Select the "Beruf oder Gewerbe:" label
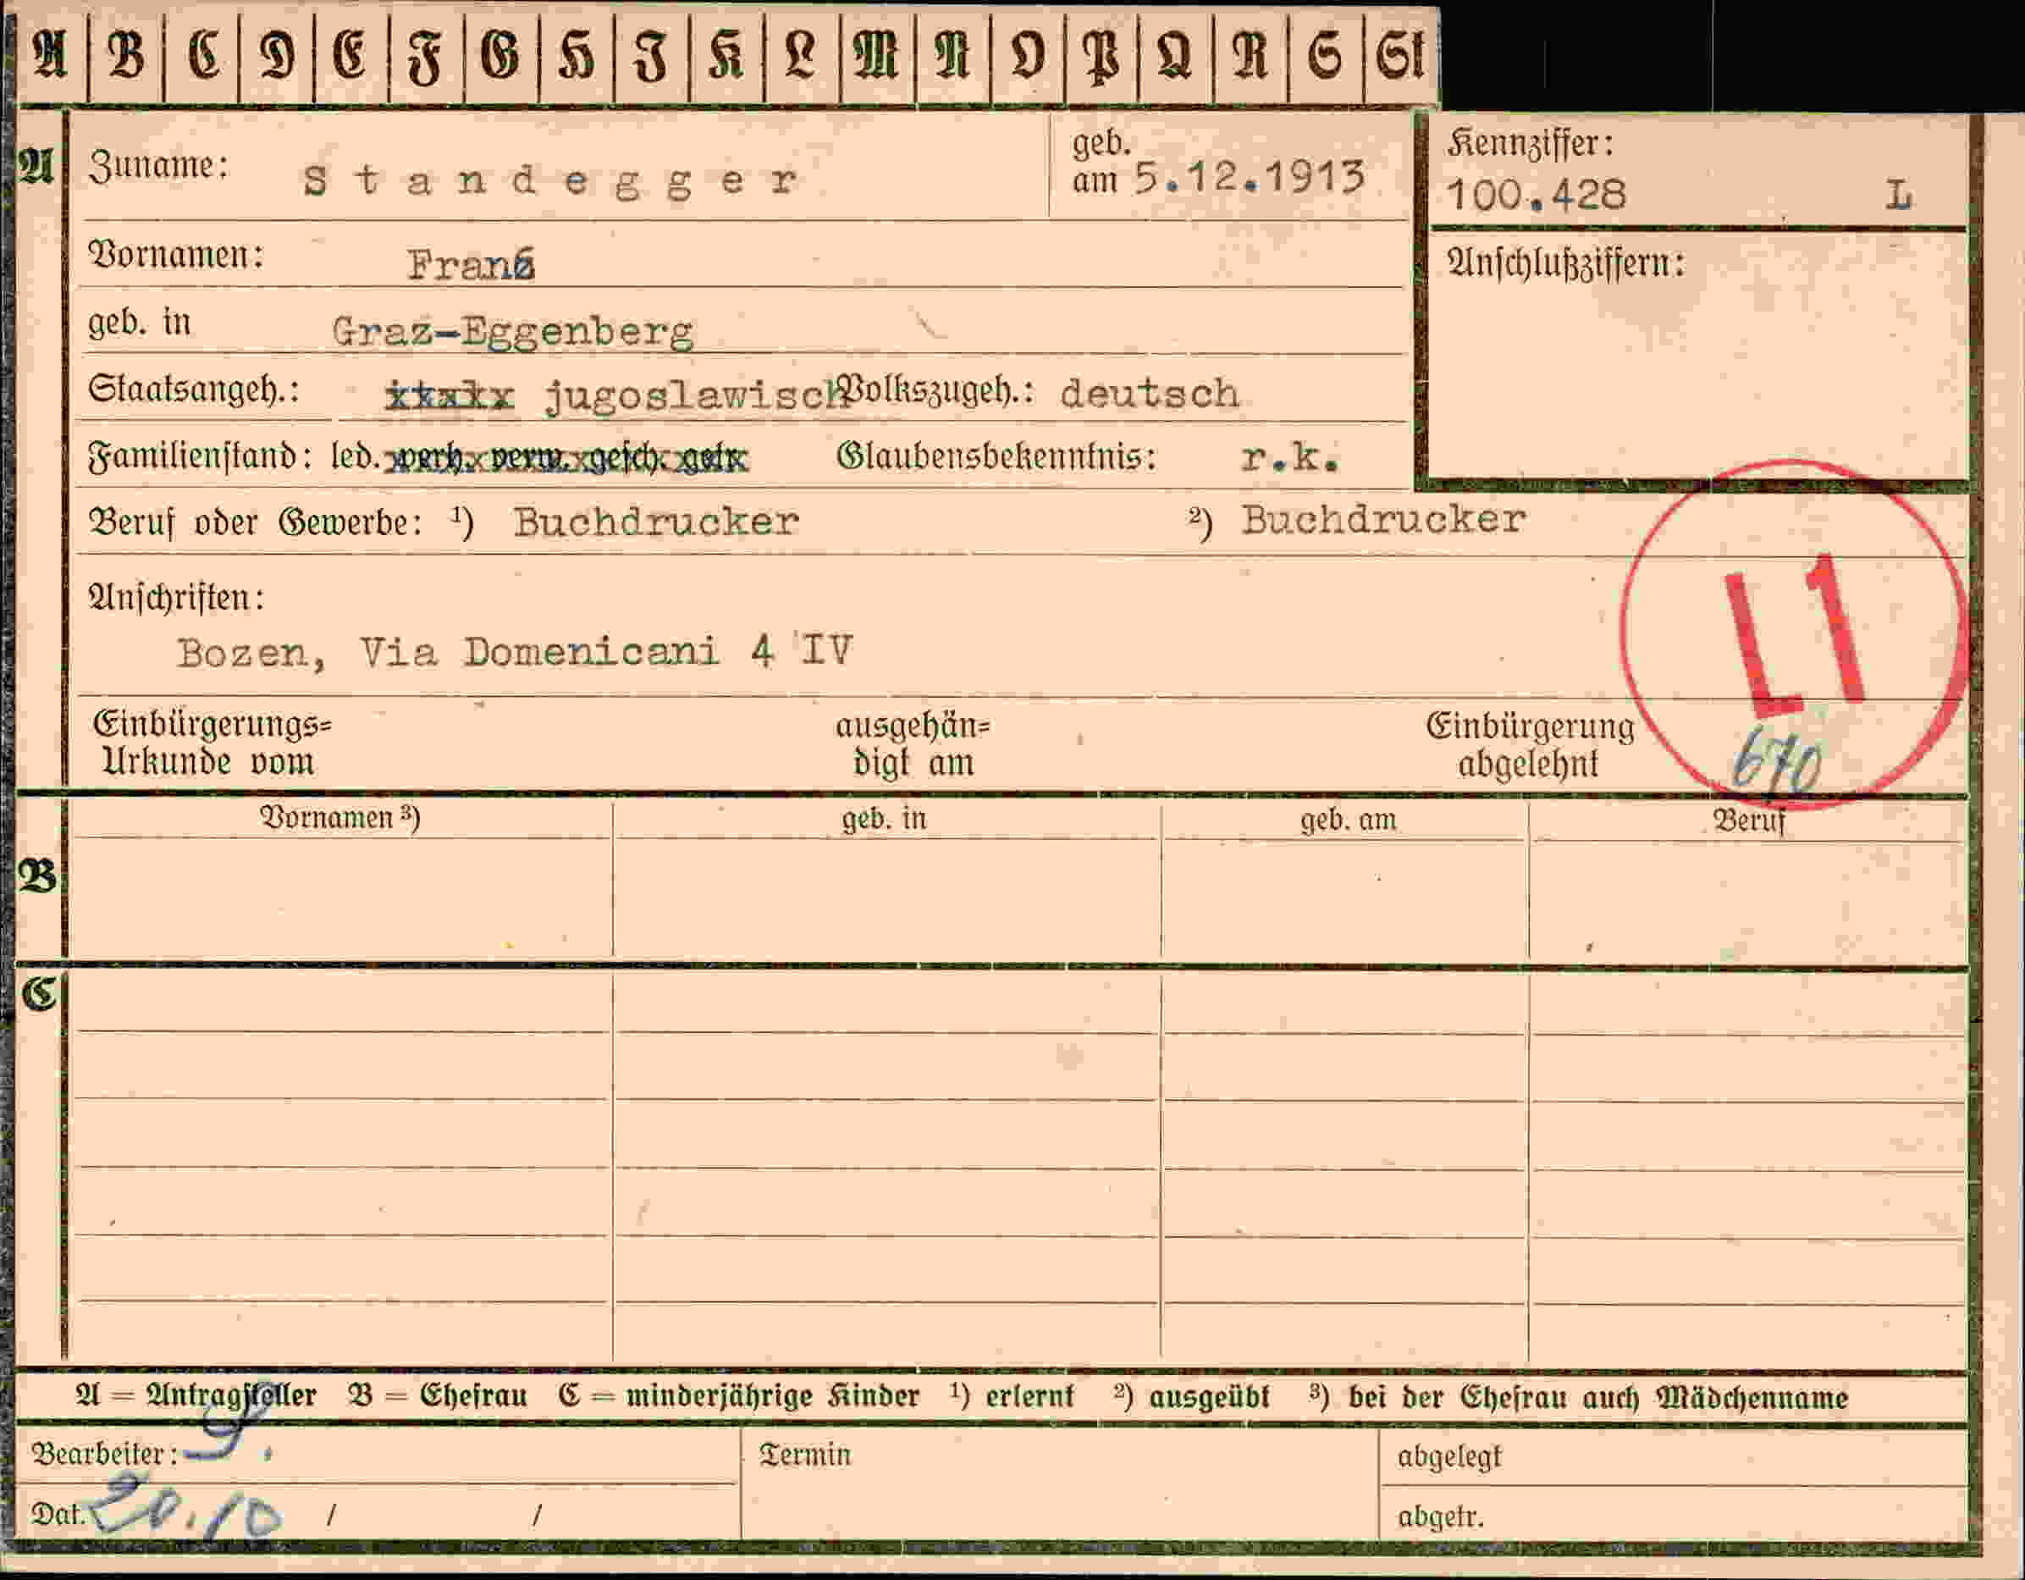This screenshot has width=2025, height=1580. (x=255, y=522)
